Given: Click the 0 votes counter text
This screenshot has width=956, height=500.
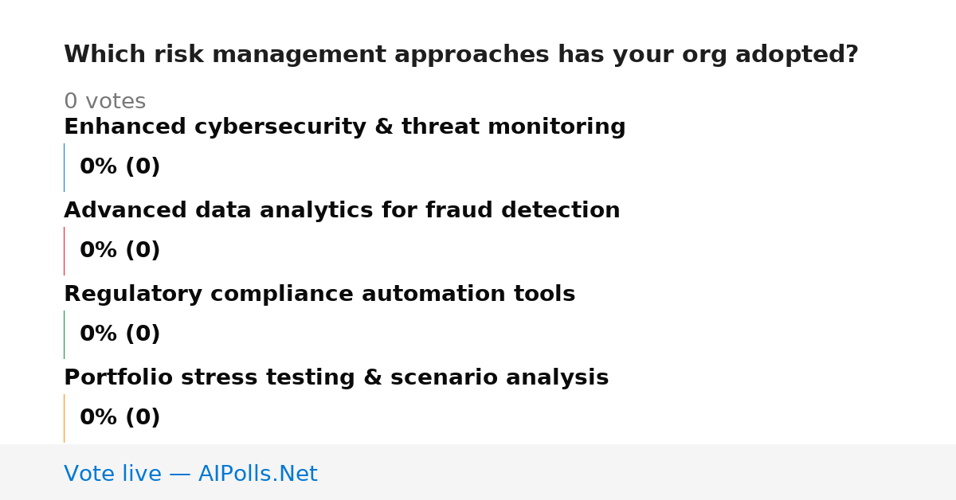Looking at the screenshot, I should point(104,102).
